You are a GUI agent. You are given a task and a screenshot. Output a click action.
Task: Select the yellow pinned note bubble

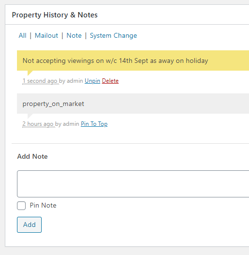click(133, 60)
